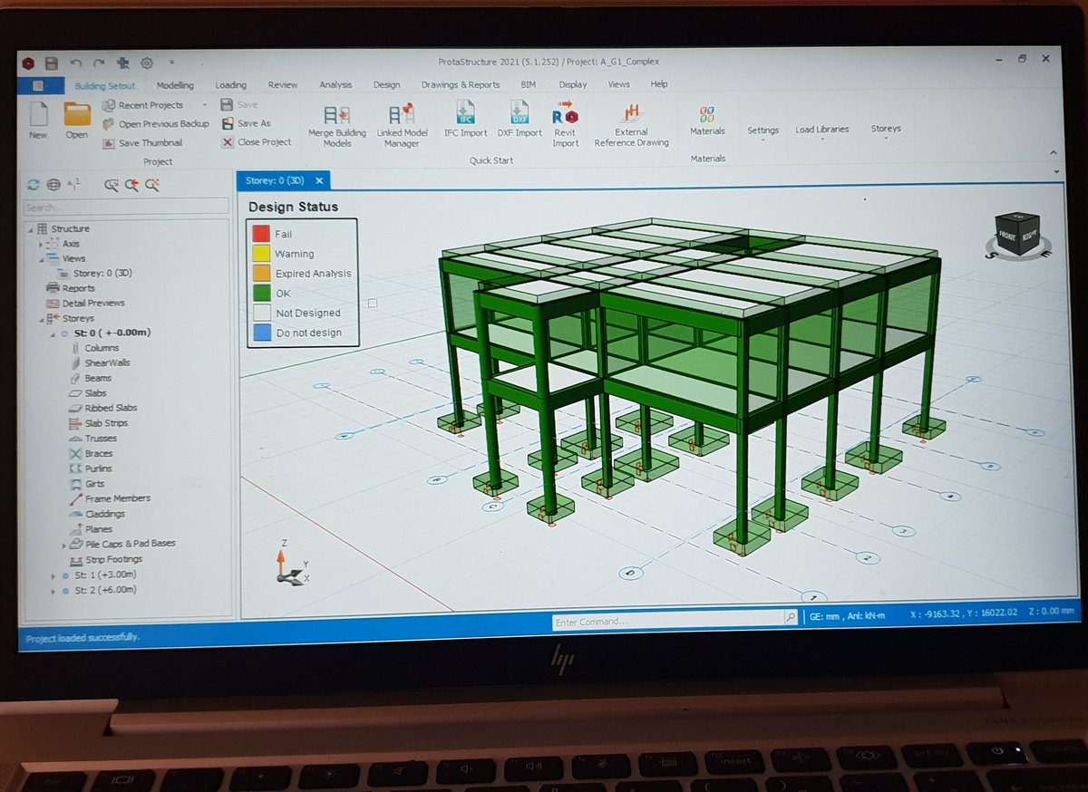Open Detail Previews in the tree
1088x792 pixels.
click(x=93, y=303)
